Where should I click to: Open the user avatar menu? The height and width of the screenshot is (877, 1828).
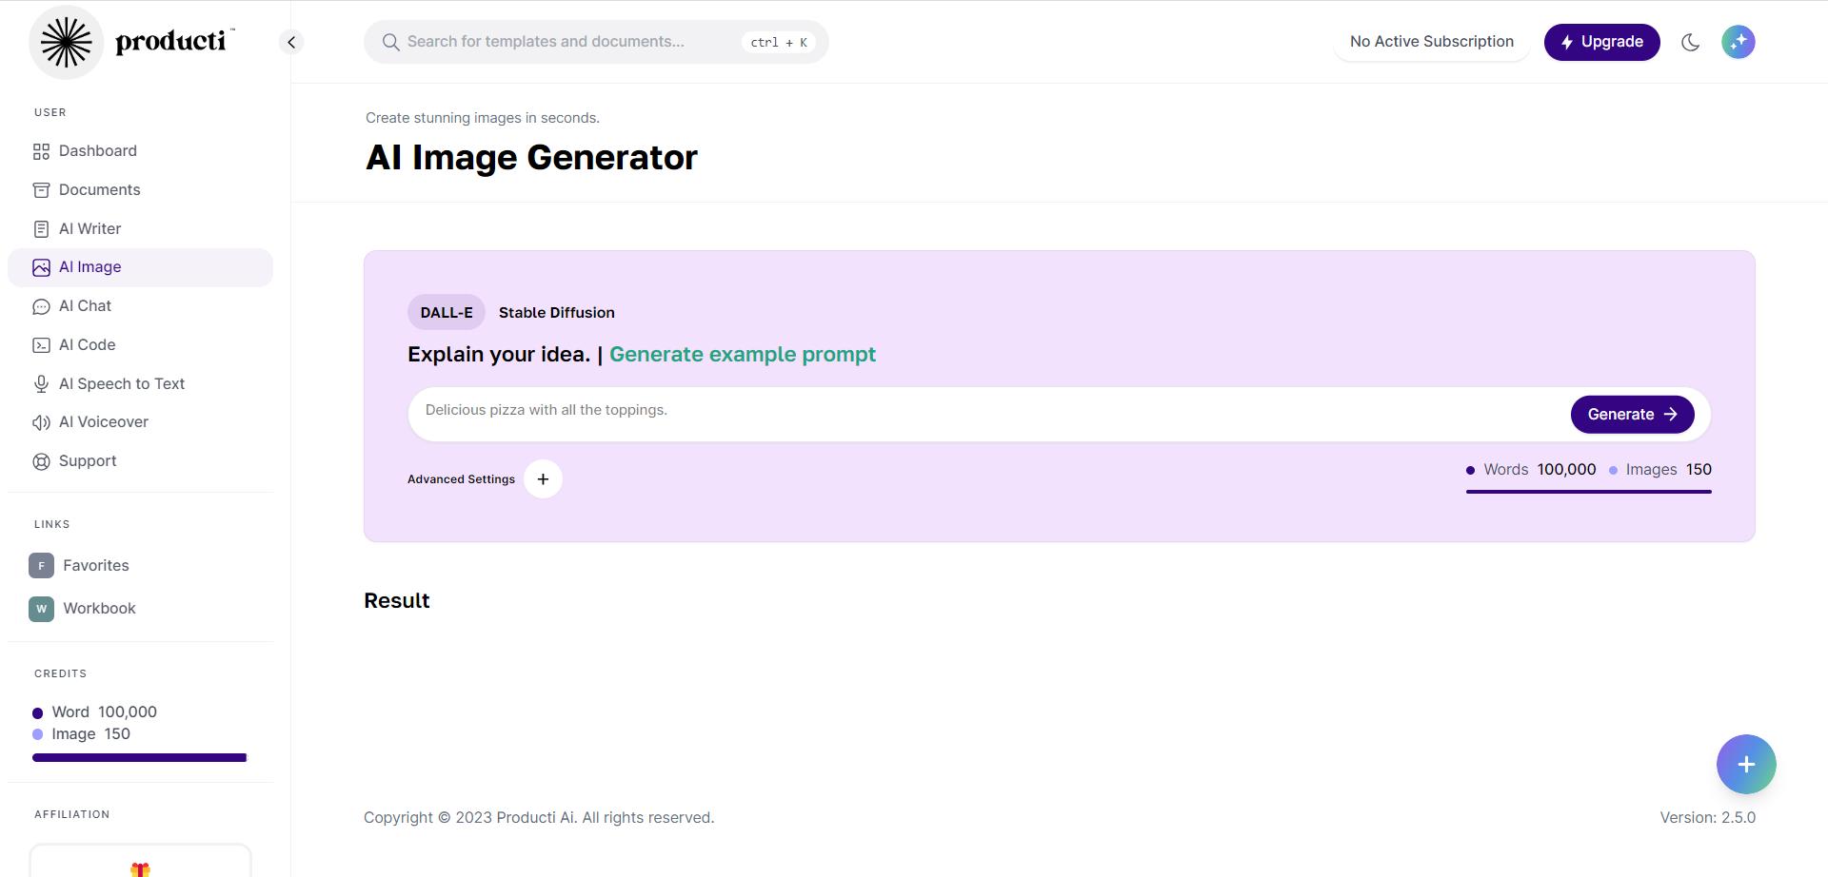pos(1738,42)
